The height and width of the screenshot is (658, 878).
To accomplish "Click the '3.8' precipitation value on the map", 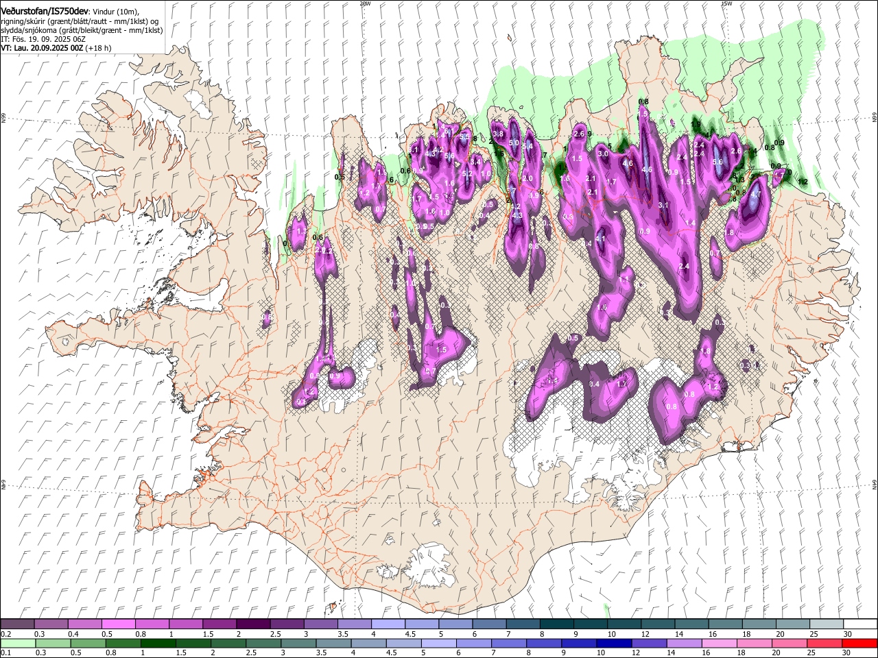I will pyautogui.click(x=499, y=134).
